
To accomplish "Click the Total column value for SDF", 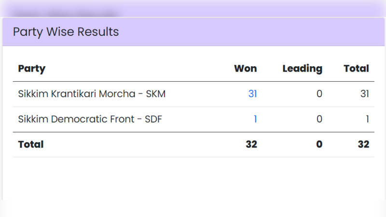I will [x=367, y=119].
